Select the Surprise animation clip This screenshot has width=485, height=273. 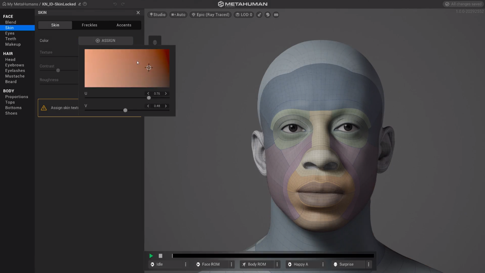(x=349, y=264)
